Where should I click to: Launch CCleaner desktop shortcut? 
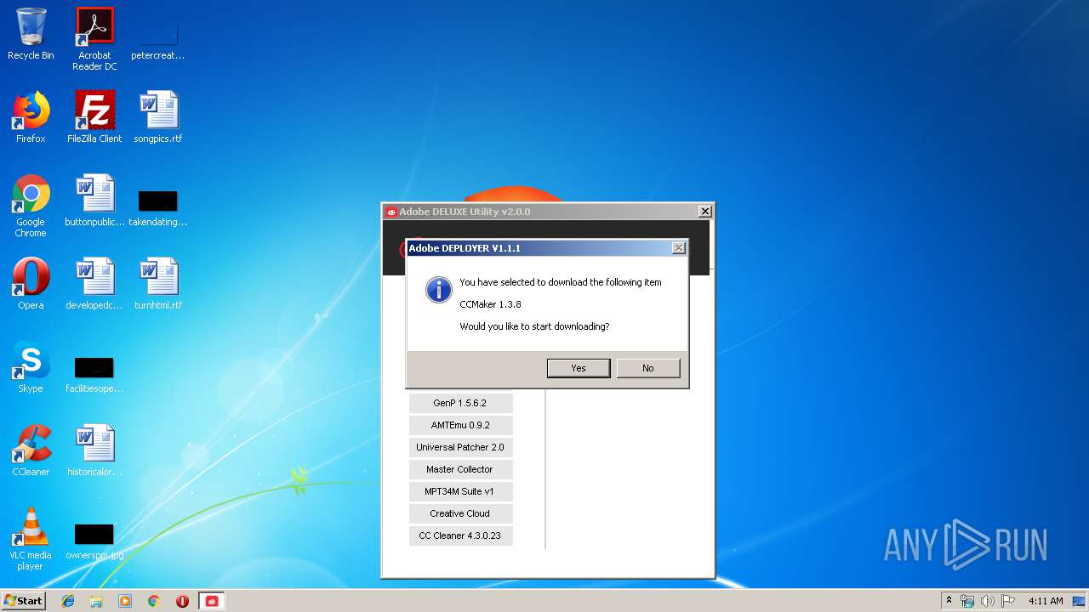(x=31, y=450)
